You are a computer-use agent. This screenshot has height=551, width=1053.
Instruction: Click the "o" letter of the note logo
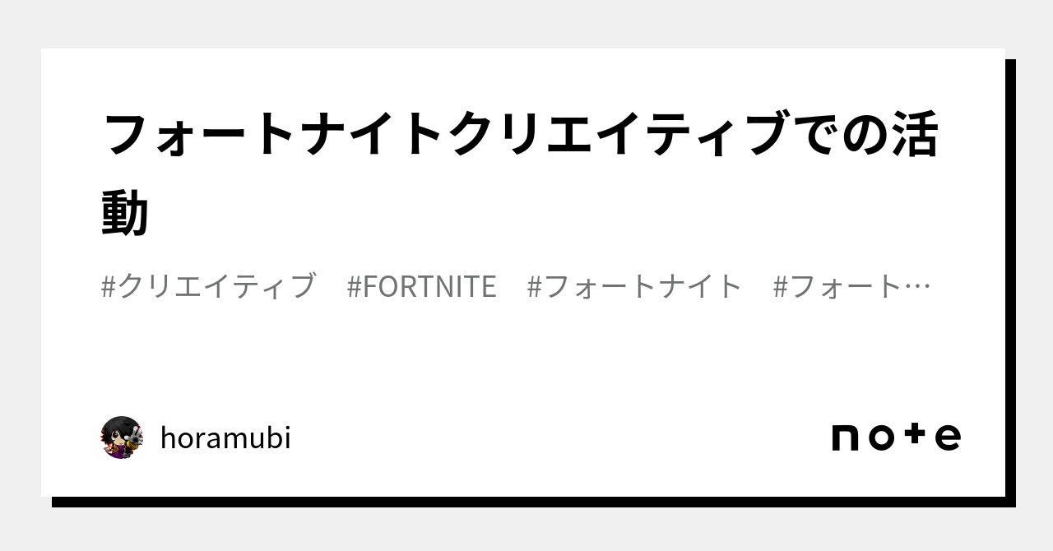[881, 438]
